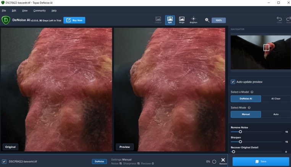Click the help icon beside Select a Model
291x167 pixels.
pos(252,92)
